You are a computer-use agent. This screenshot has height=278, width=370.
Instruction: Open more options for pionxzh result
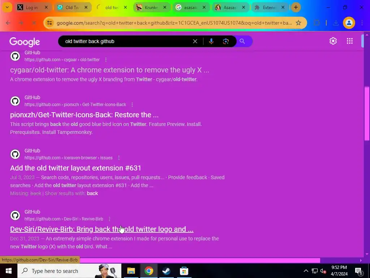[x=132, y=105]
